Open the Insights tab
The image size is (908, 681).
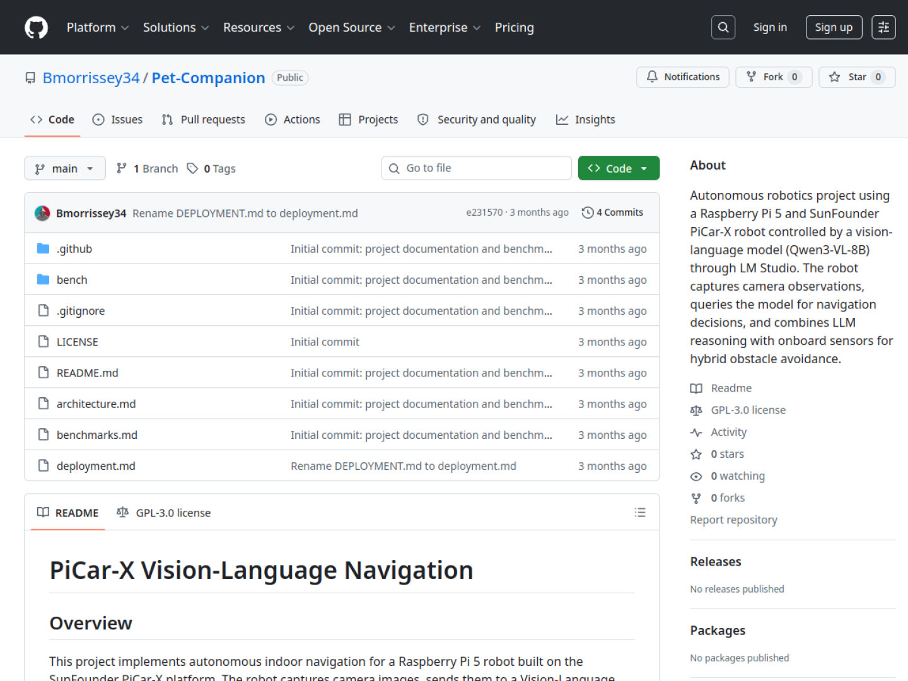tap(586, 119)
